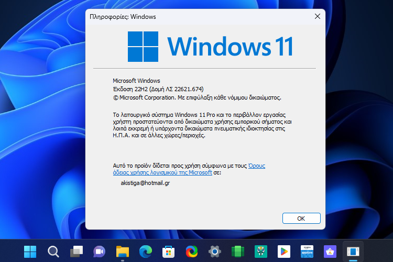The width and height of the screenshot is (393, 262).
Task: Open the green stacked-panels taskbar app
Action: (x=238, y=252)
